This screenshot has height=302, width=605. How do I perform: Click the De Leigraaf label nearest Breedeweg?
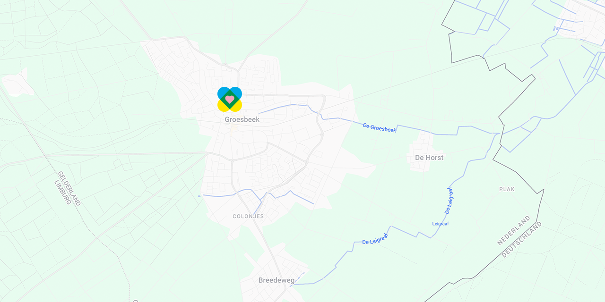point(375,239)
